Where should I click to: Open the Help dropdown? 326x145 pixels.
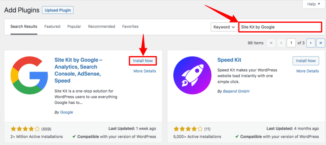314,4
